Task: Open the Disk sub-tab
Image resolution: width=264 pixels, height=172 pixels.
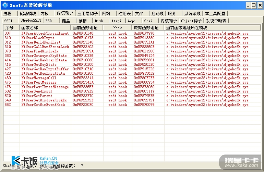Action: 99,21
